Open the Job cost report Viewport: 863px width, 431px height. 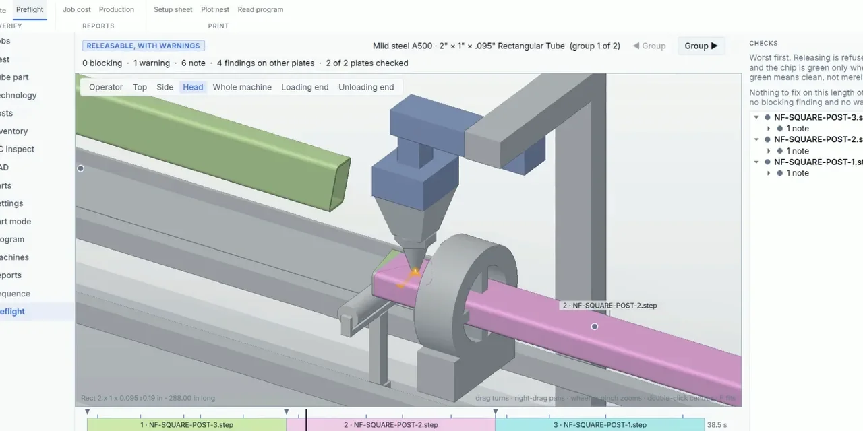coord(77,9)
